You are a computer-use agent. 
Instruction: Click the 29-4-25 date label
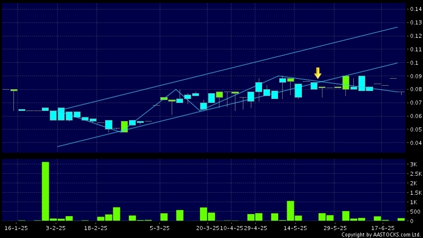pos(255,228)
